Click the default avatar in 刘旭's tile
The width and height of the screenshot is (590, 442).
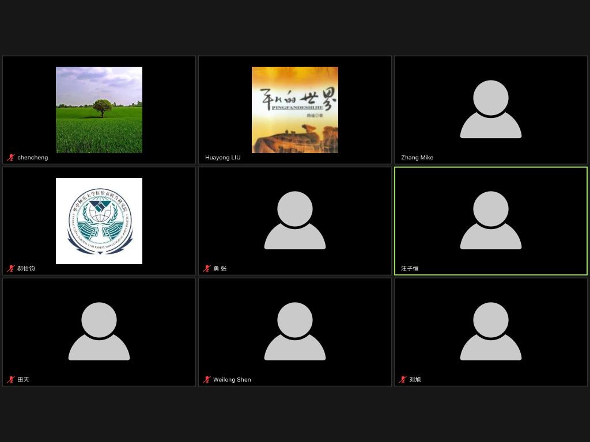491,331
